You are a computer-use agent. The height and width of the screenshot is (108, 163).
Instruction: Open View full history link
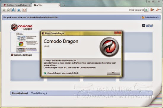(39, 93)
